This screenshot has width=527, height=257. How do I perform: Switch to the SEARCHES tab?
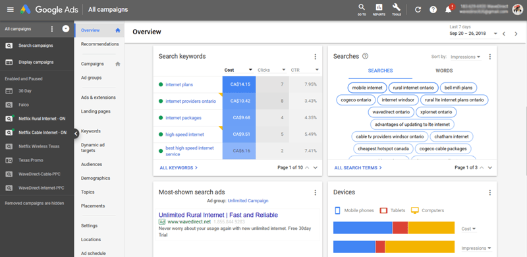(x=380, y=71)
